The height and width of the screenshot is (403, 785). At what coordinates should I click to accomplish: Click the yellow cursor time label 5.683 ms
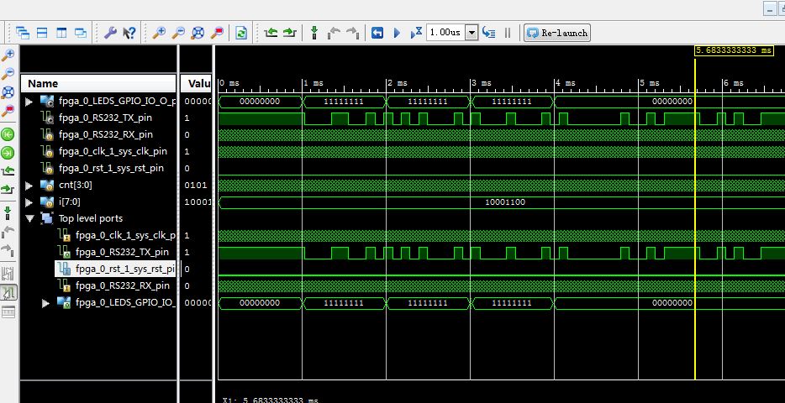(x=734, y=50)
